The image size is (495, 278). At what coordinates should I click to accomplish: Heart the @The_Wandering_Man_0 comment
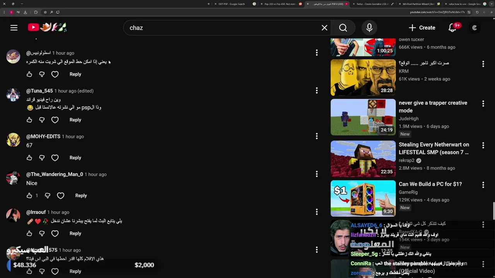click(61, 195)
